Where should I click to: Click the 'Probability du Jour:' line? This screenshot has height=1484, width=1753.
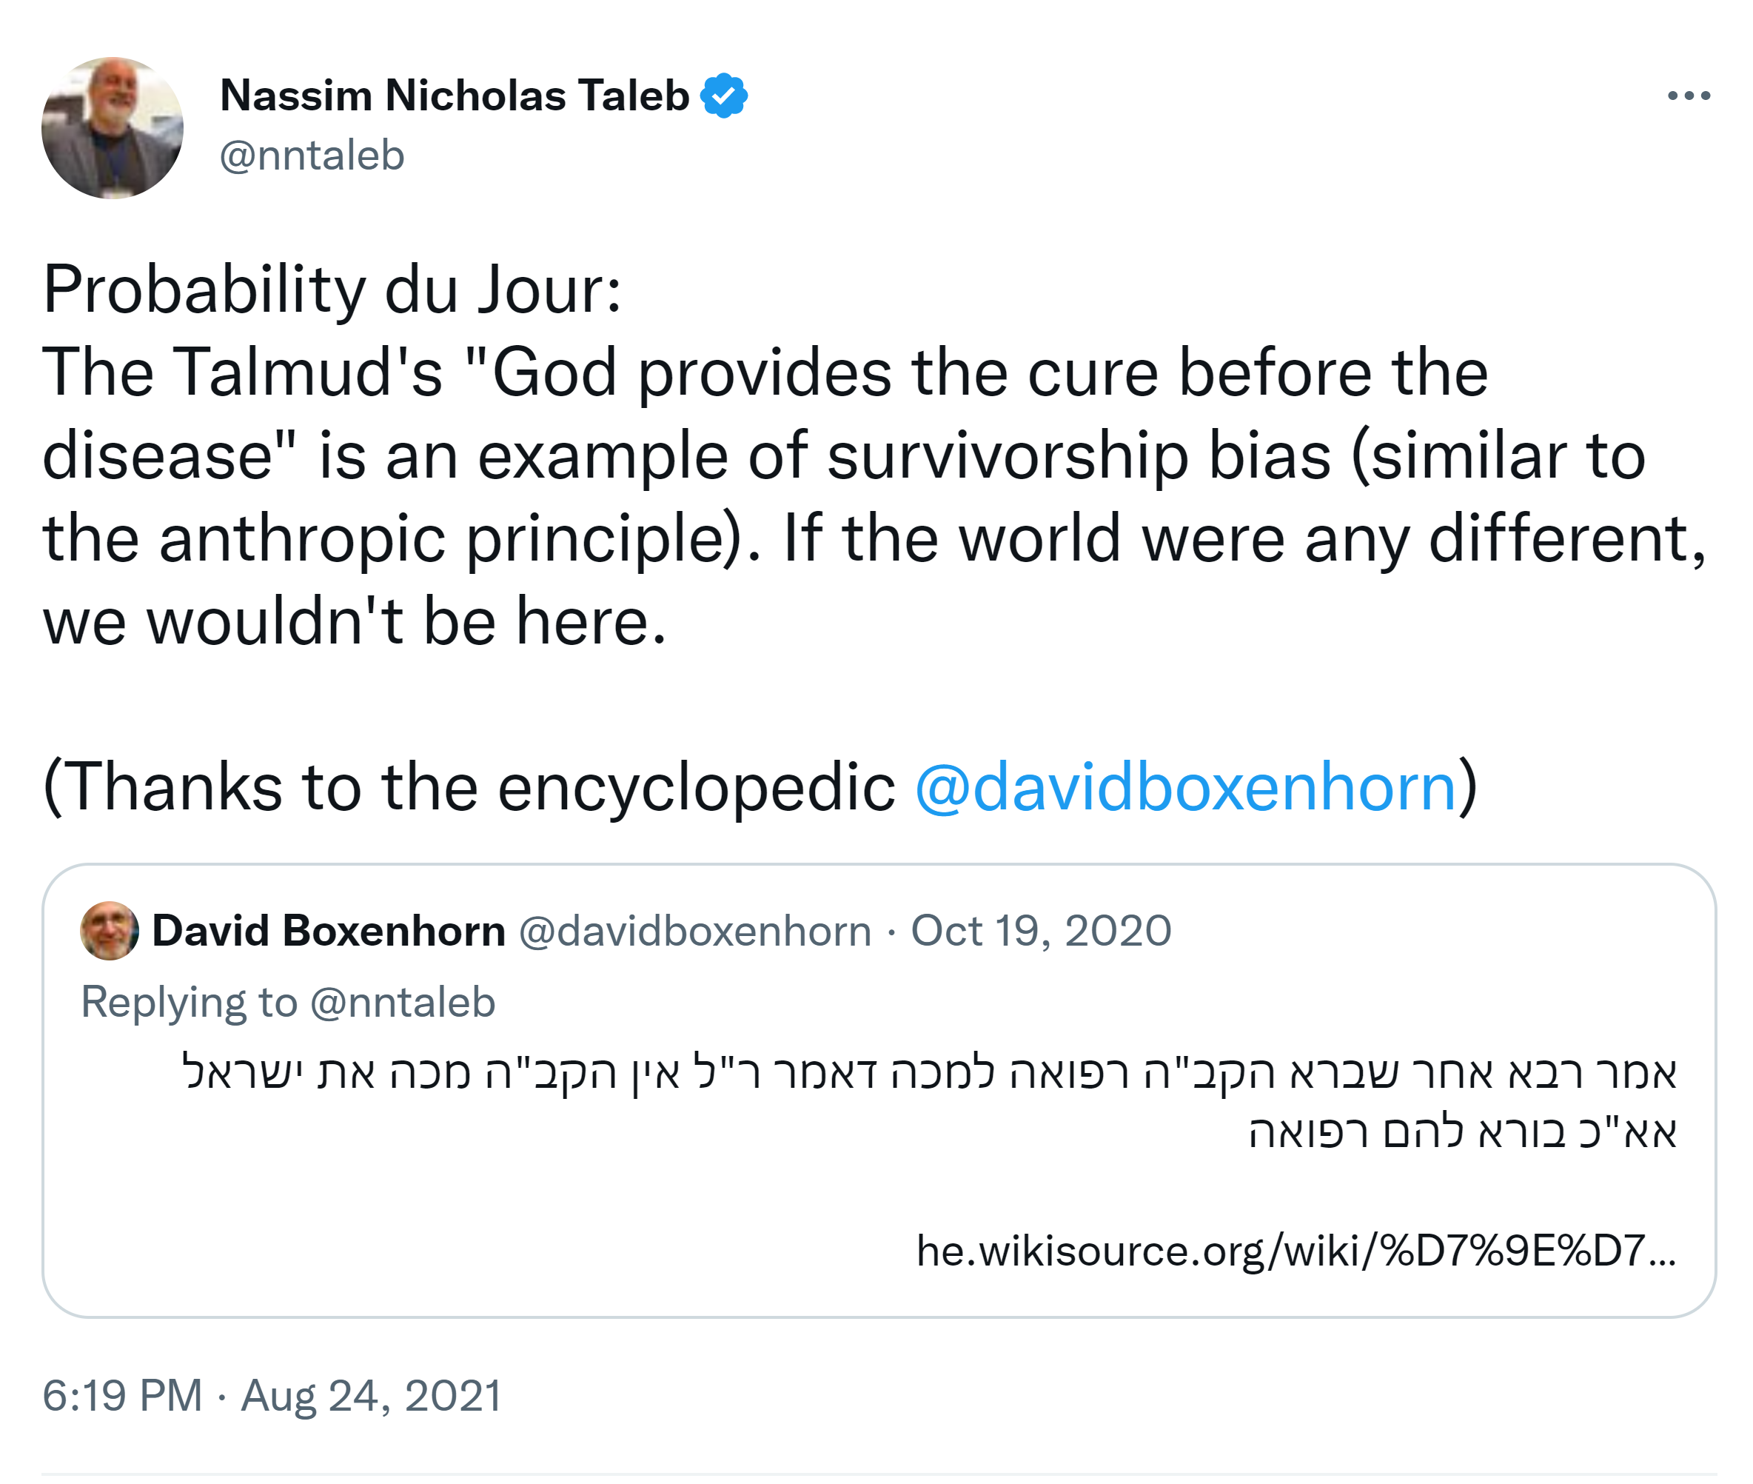[x=332, y=290]
